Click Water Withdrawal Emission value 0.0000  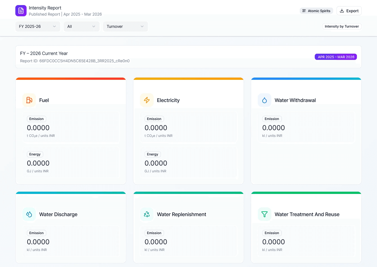pyautogui.click(x=274, y=128)
